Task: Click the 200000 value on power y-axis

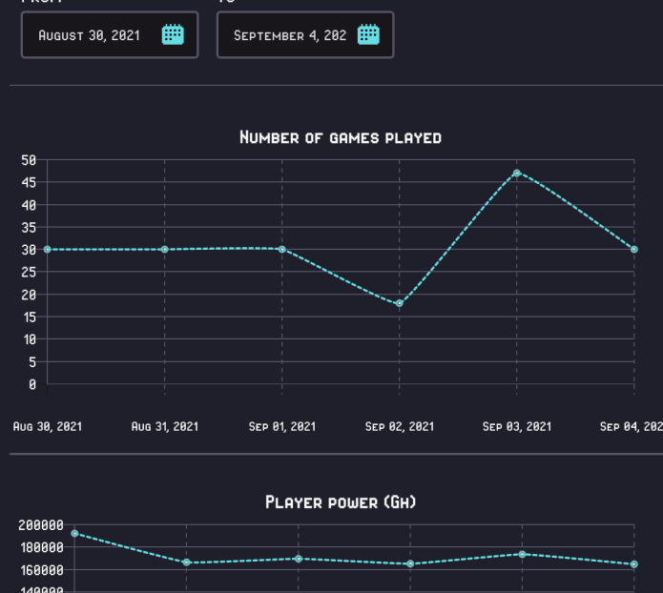Action: point(41,525)
